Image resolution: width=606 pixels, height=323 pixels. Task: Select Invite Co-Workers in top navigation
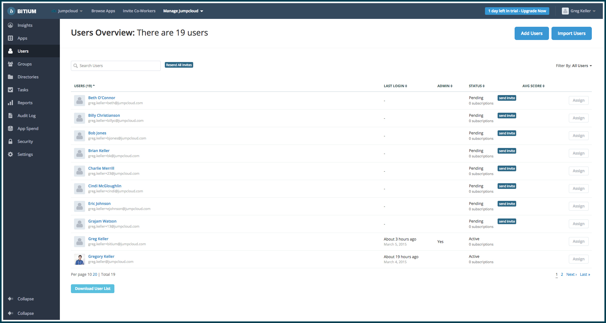tap(139, 11)
